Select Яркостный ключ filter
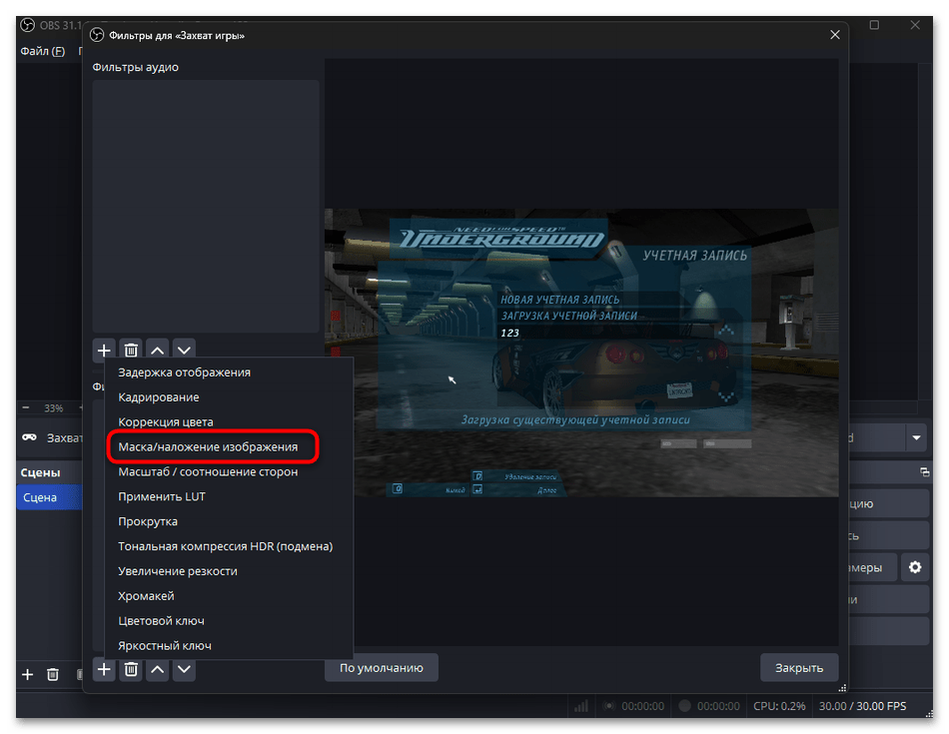The width and height of the screenshot is (949, 734). click(x=229, y=645)
